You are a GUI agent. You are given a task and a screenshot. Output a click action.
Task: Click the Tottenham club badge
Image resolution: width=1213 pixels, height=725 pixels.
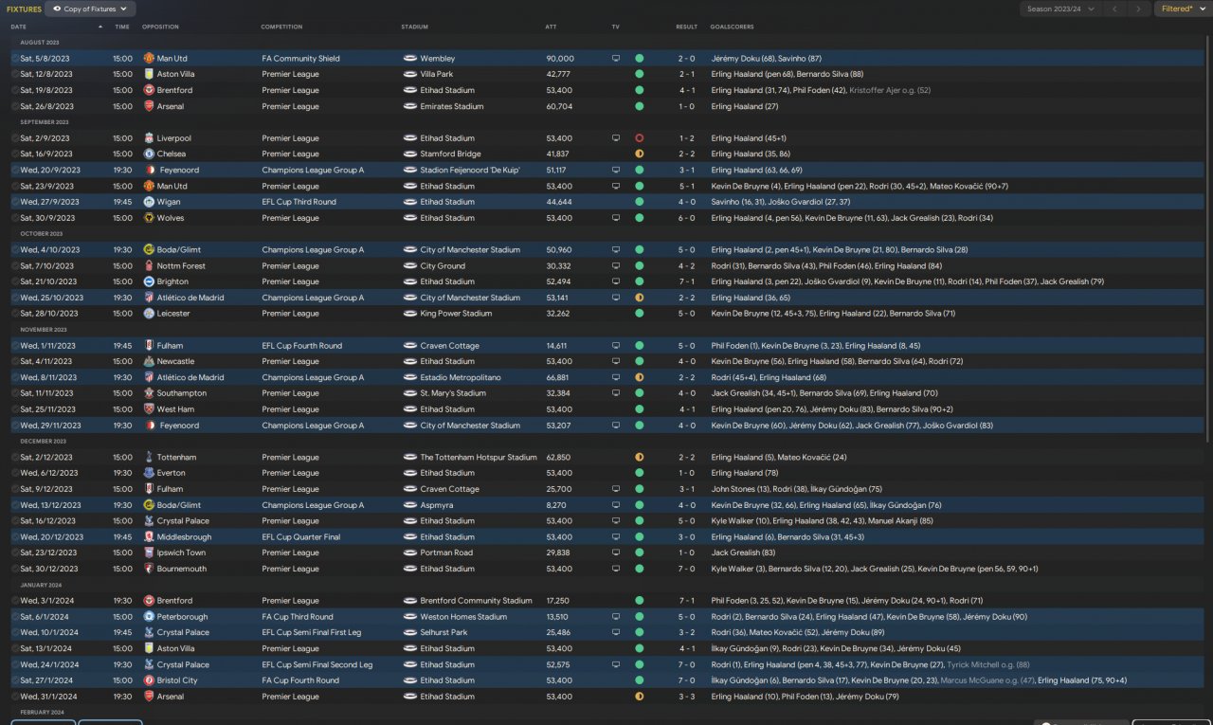click(149, 457)
